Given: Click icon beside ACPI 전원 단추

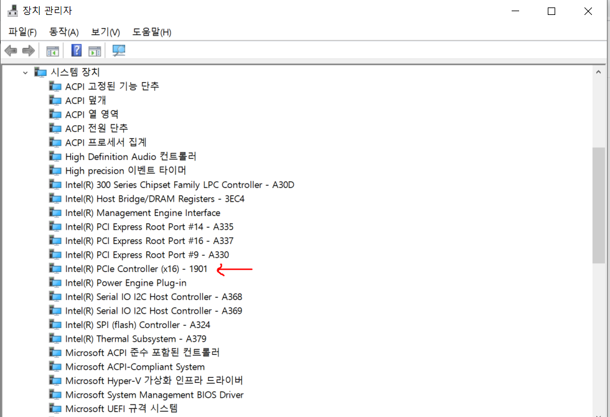Looking at the screenshot, I should 55,128.
